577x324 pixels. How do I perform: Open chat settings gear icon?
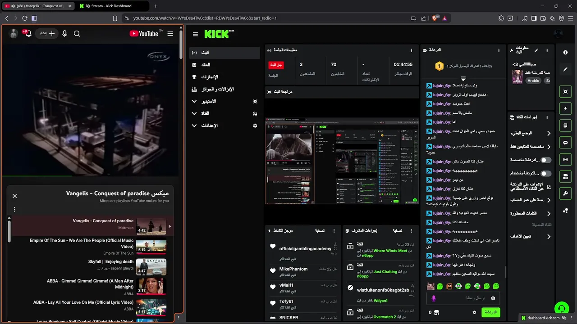tap(474, 312)
